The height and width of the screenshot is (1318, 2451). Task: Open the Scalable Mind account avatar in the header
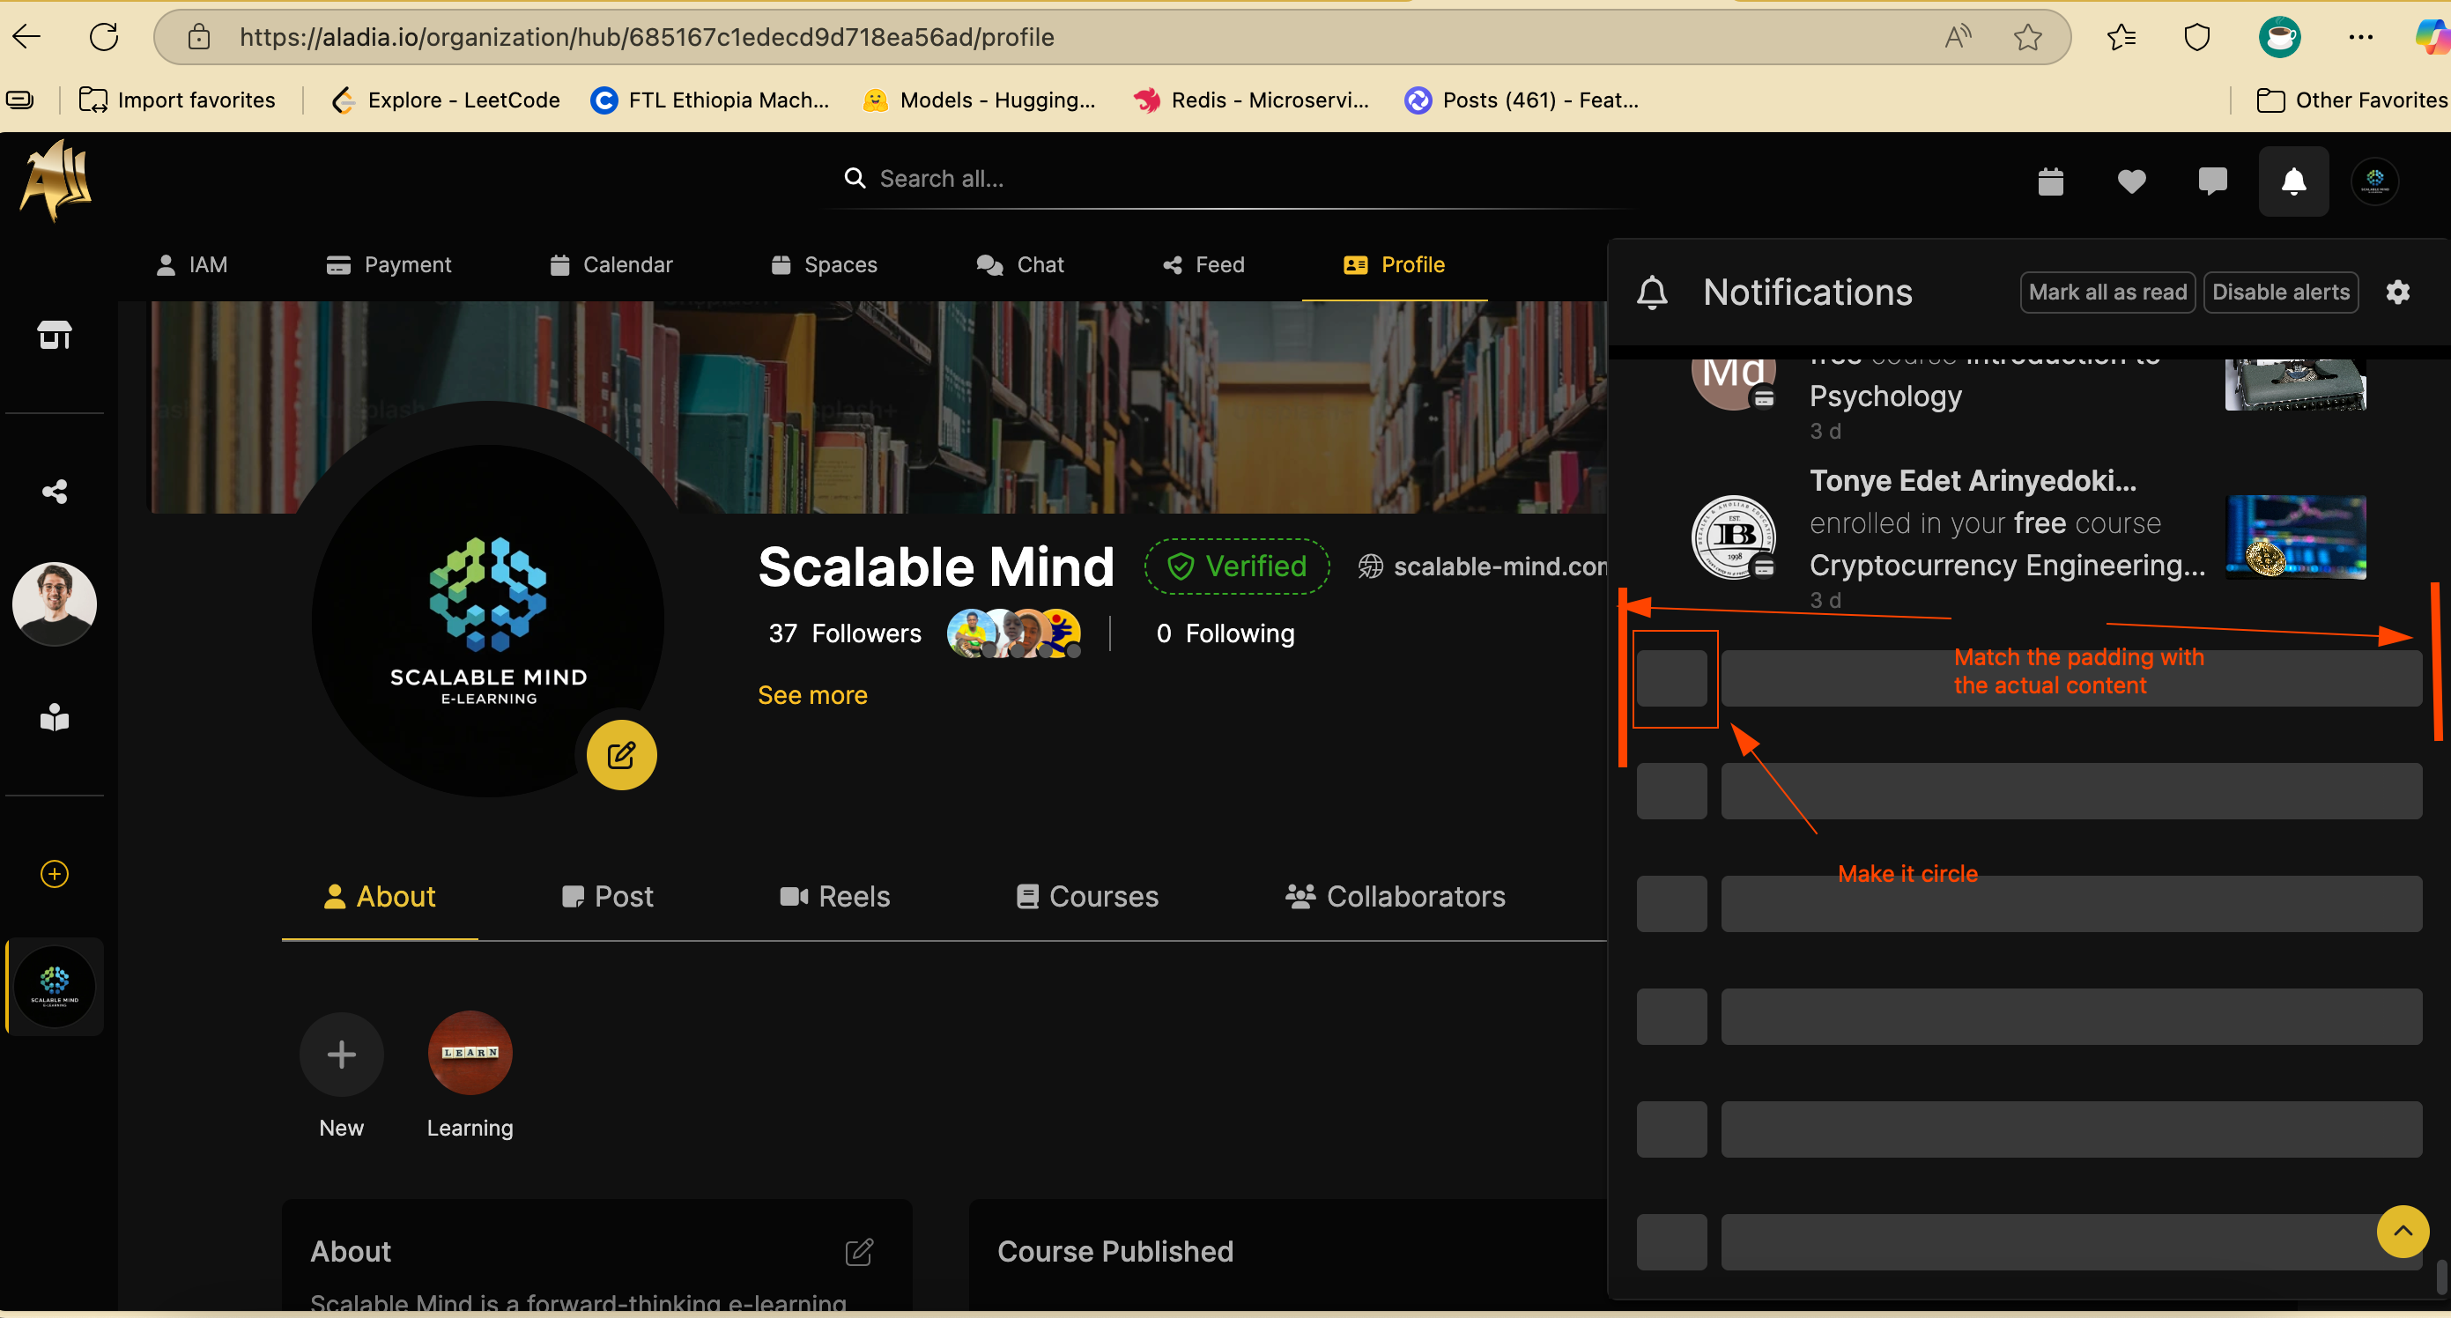(x=2375, y=181)
